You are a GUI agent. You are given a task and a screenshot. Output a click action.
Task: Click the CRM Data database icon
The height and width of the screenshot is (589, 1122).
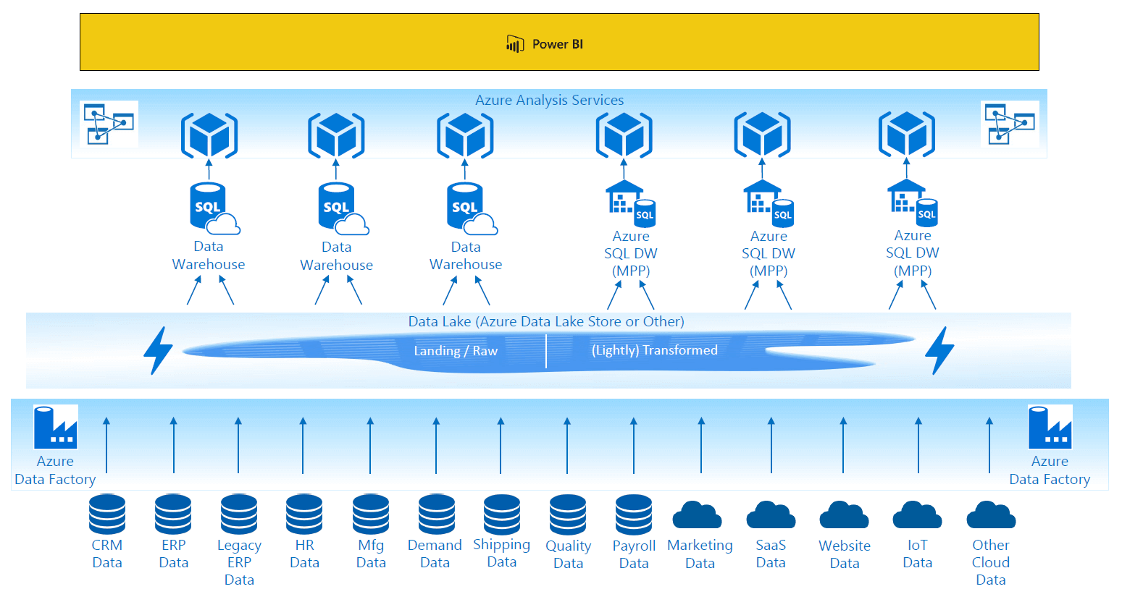(107, 514)
